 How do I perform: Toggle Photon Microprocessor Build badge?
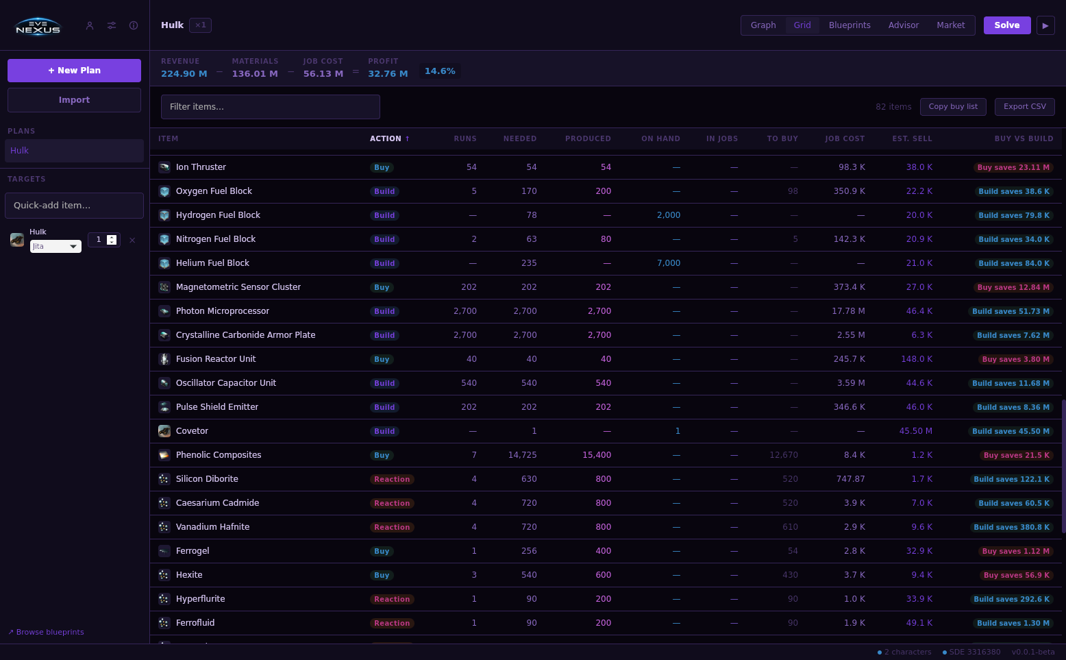coord(384,311)
